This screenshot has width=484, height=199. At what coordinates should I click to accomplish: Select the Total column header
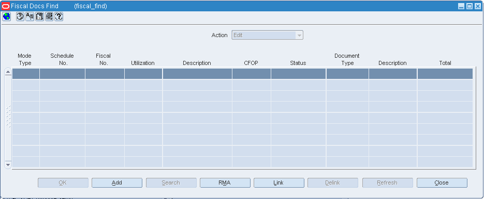click(x=445, y=63)
